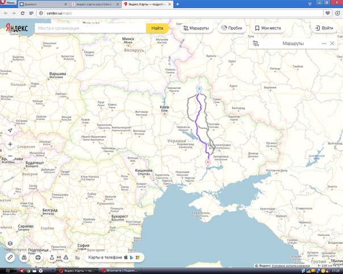Open Windows Store maps link

(137, 258)
